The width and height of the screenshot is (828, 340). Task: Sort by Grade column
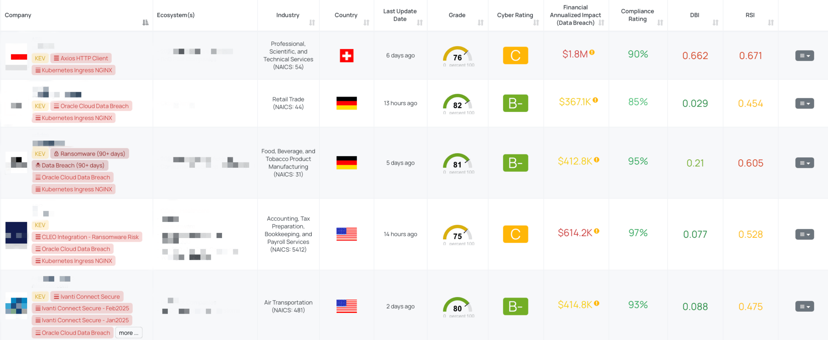click(x=480, y=23)
